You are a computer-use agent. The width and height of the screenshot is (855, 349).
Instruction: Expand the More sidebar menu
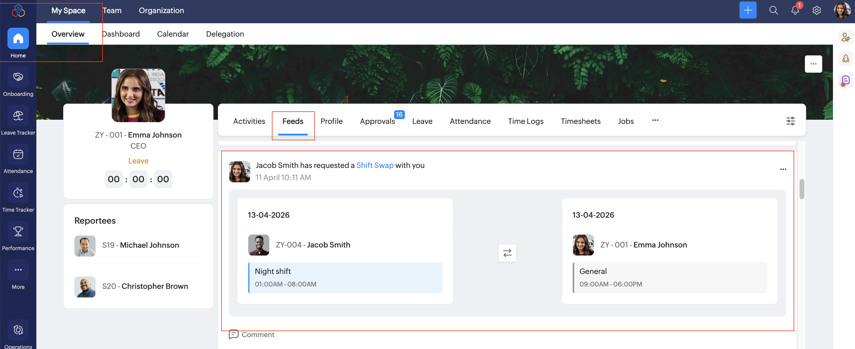pyautogui.click(x=18, y=270)
